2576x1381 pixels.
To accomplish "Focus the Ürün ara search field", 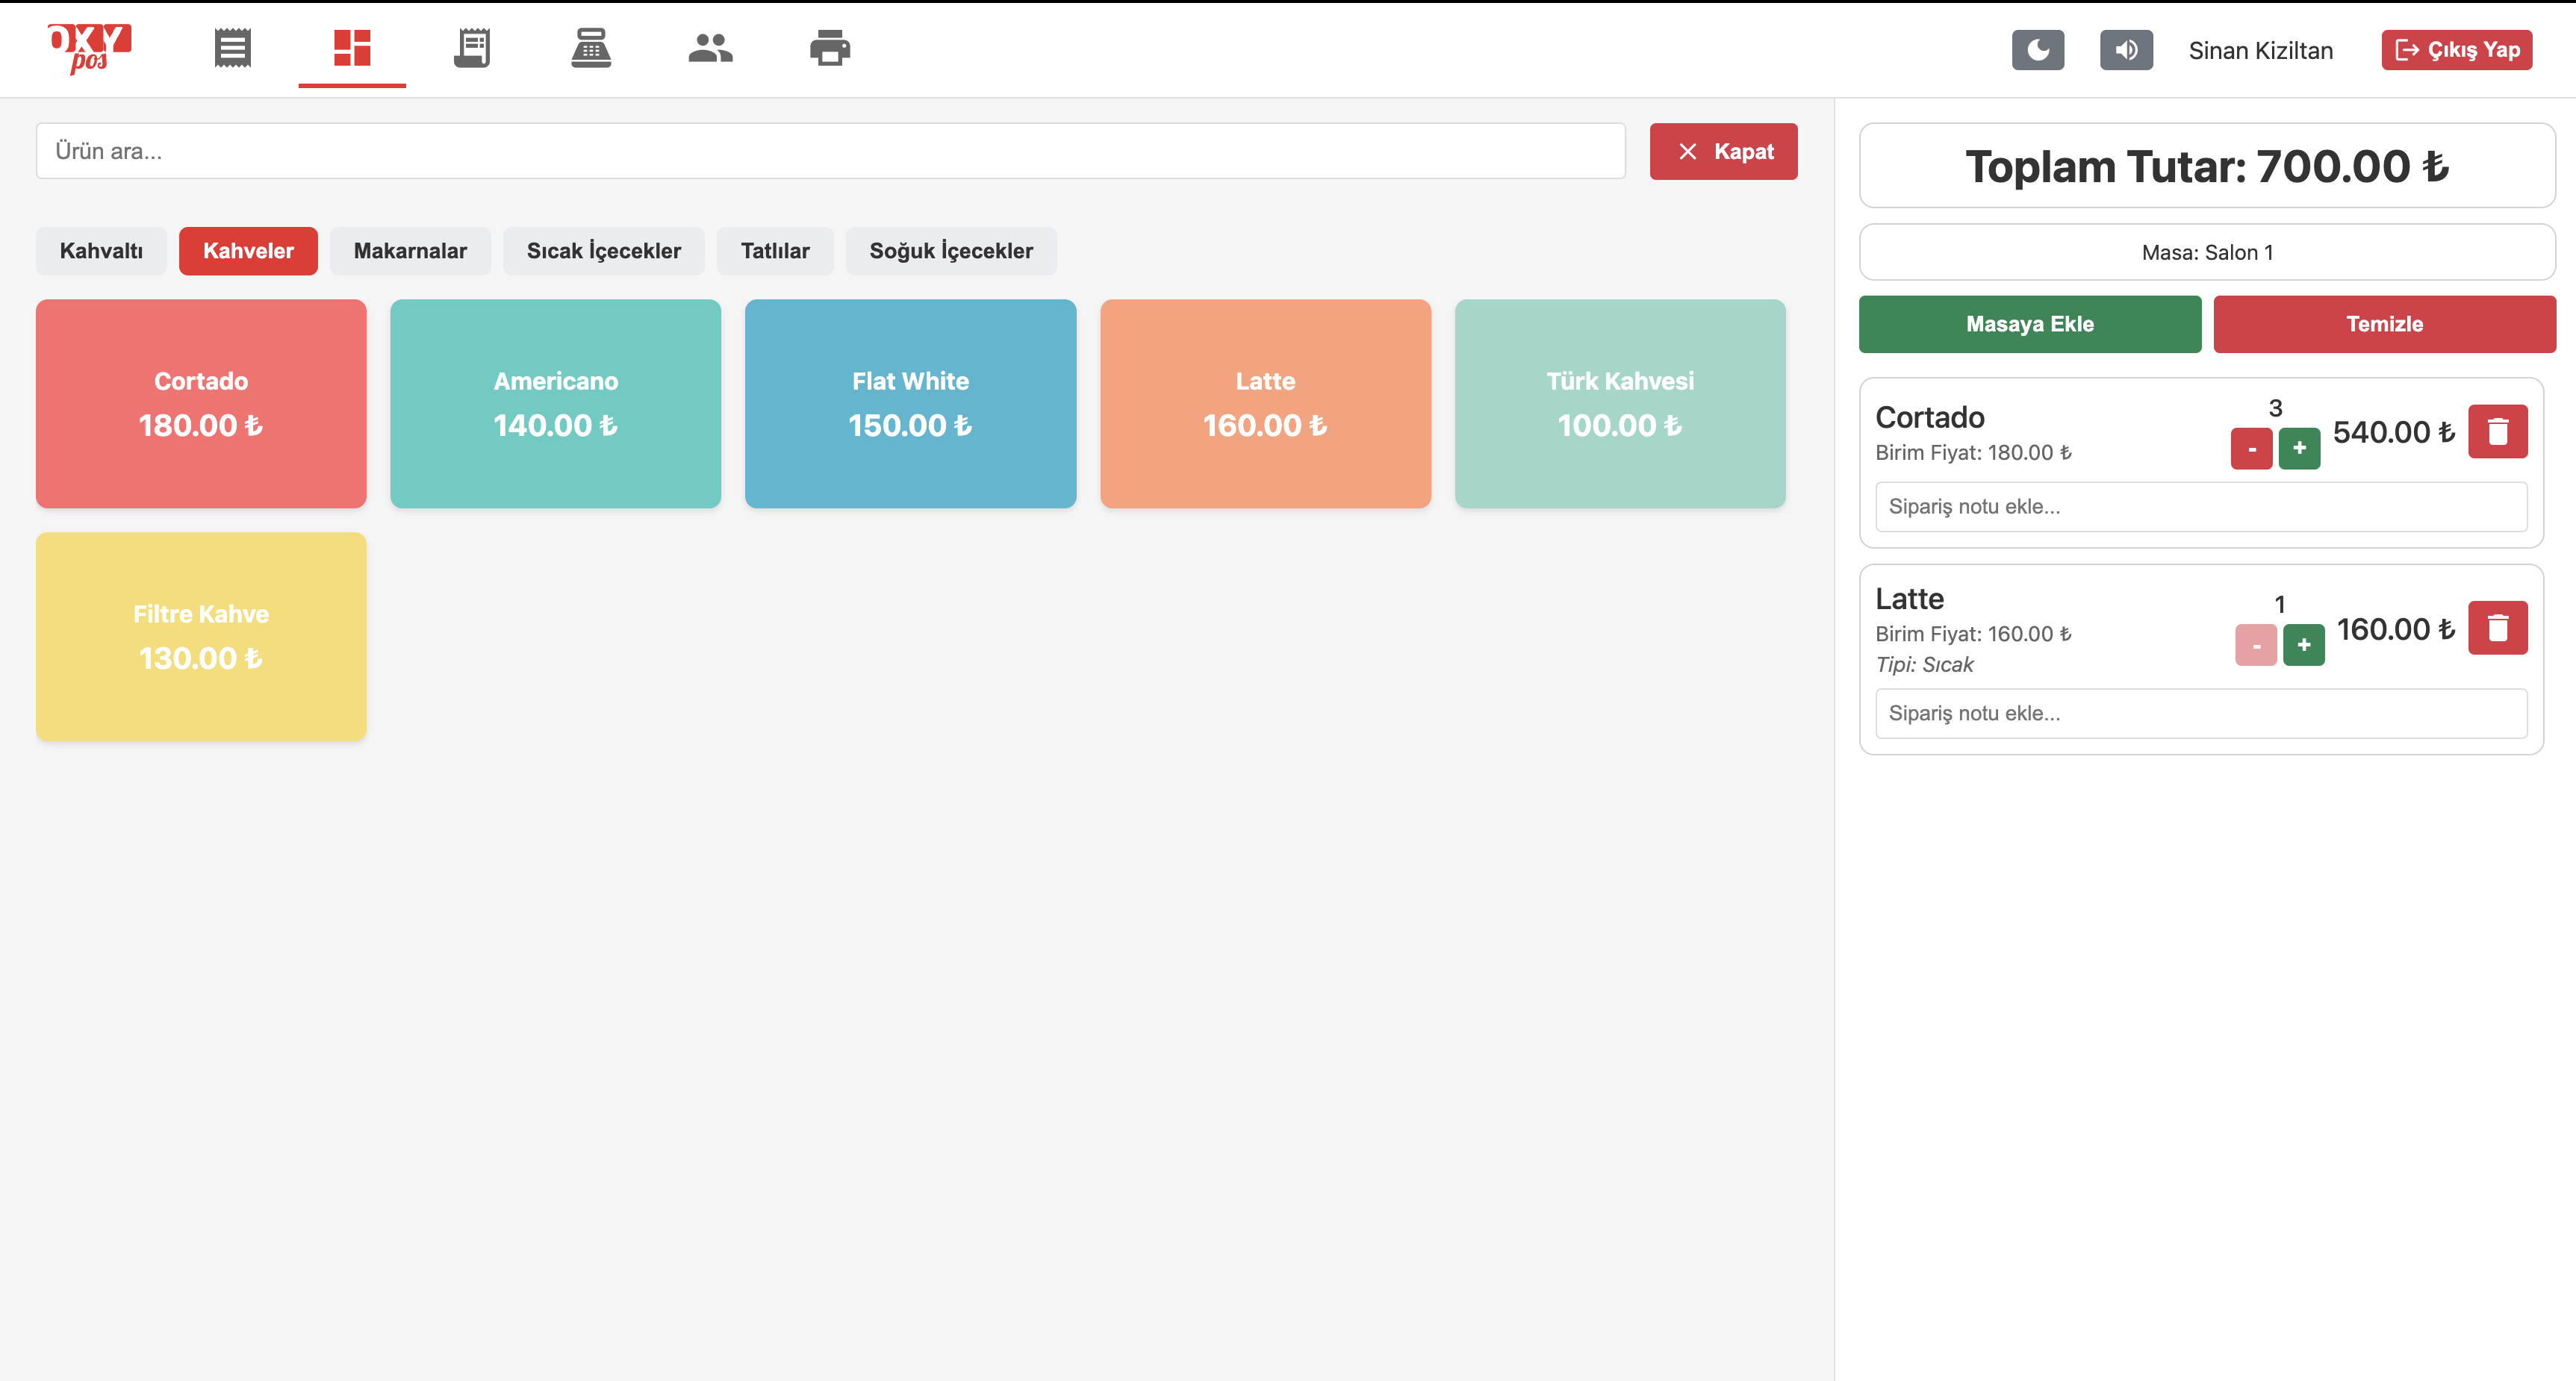I will tap(830, 151).
